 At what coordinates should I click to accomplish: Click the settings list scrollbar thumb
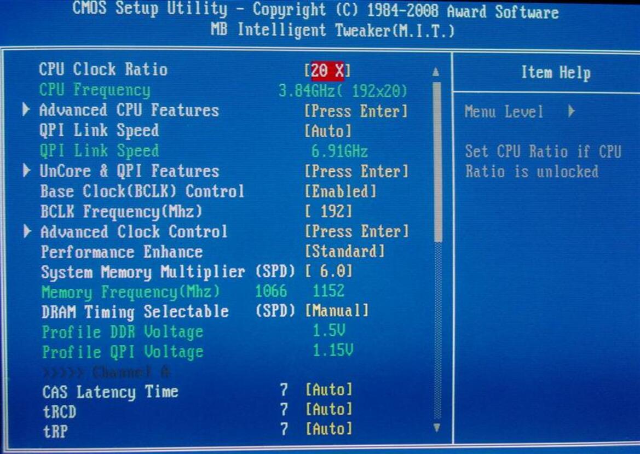click(x=437, y=162)
